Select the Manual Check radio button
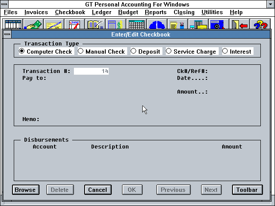The width and height of the screenshot is (275, 206). 102,51
